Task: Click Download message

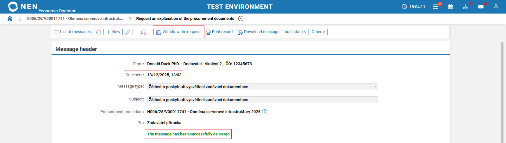Action: click(259, 32)
